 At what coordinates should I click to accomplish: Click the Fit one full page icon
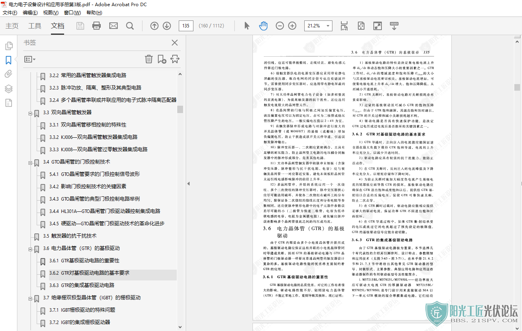click(x=361, y=26)
